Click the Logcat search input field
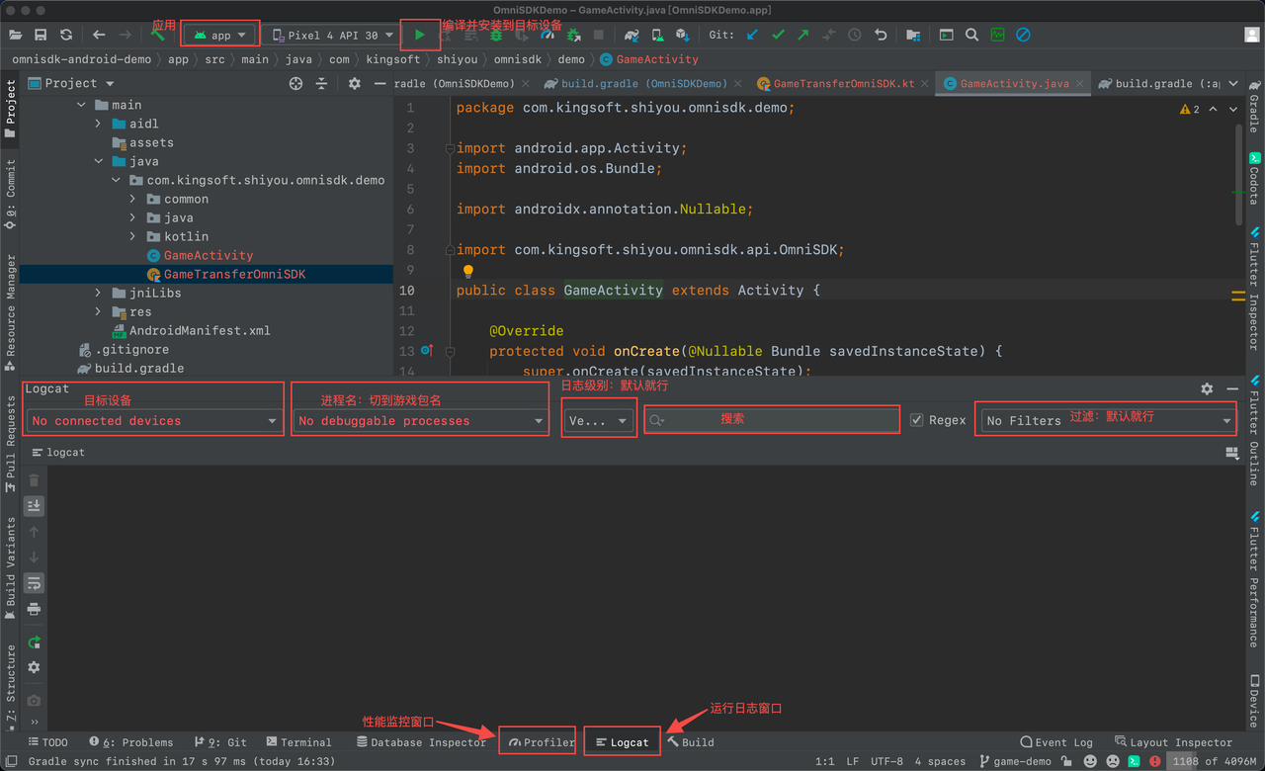The image size is (1265, 771). [772, 420]
